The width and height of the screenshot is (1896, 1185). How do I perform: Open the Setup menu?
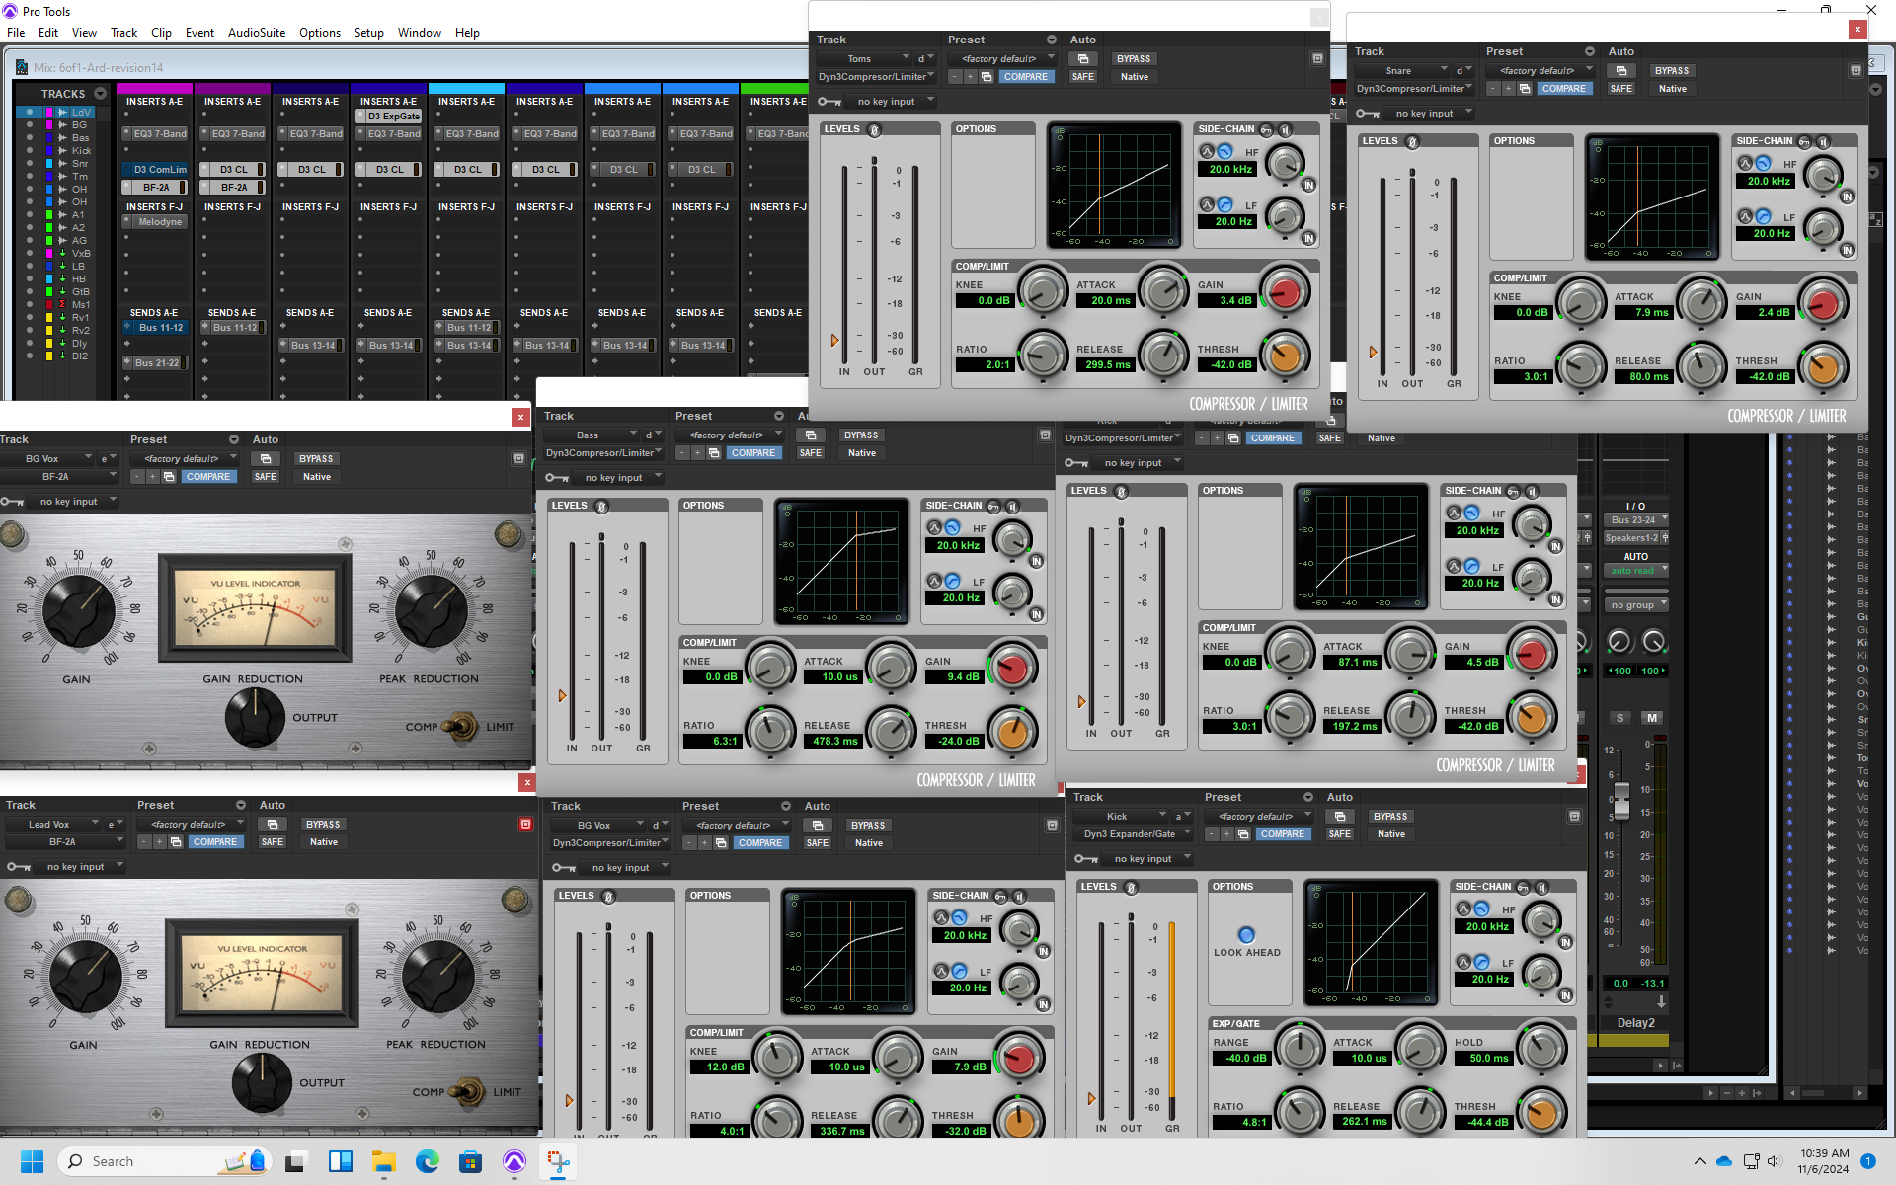[368, 33]
